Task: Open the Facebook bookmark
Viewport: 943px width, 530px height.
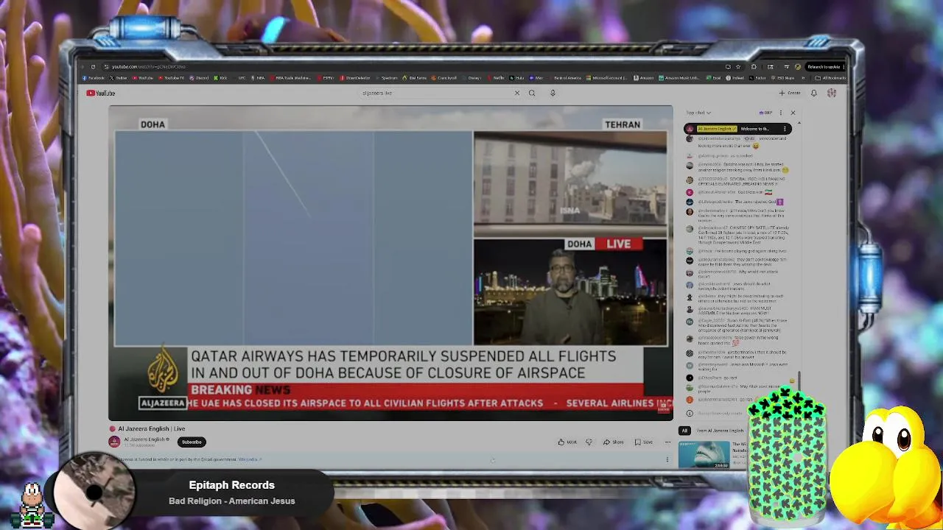Action: click(93, 78)
